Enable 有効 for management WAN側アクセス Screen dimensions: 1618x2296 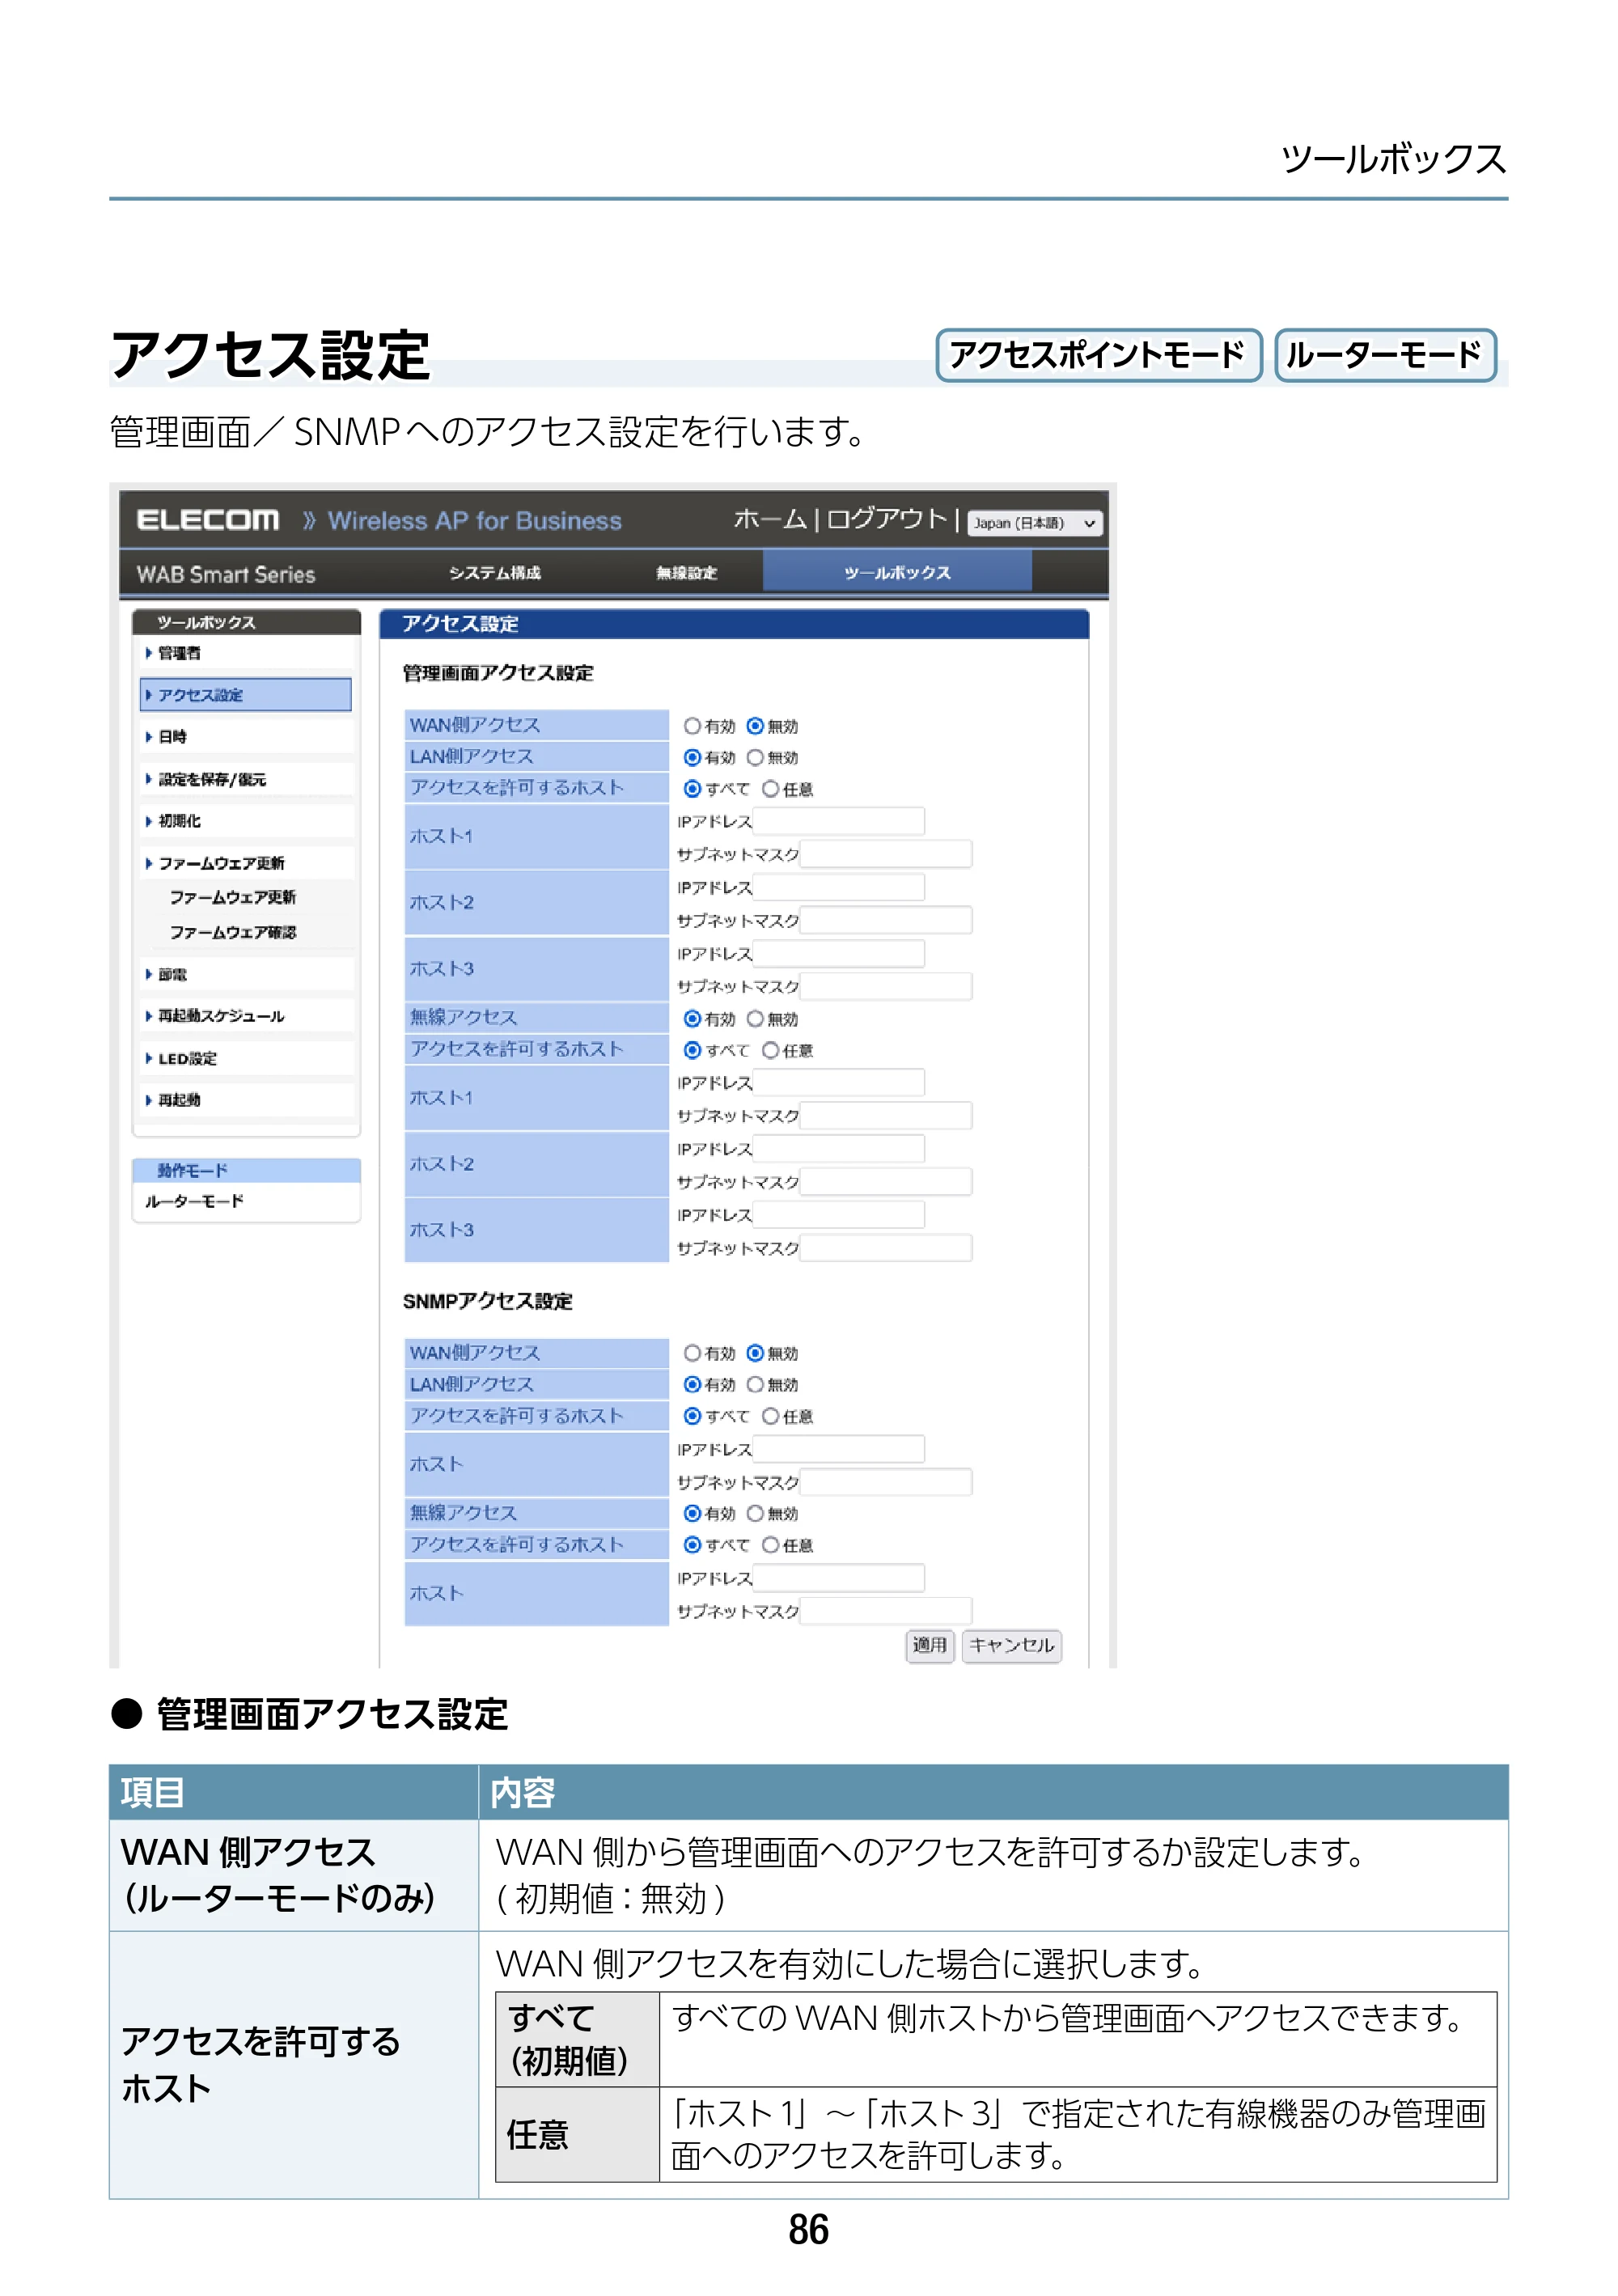692,726
